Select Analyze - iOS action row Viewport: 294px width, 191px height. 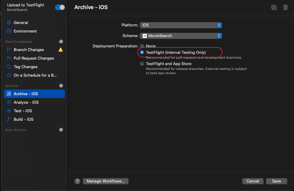tap(34, 102)
